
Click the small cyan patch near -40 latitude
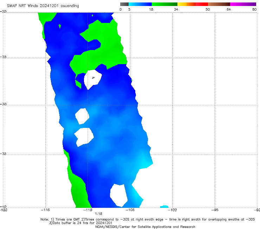pyautogui.click(x=164, y=206)
